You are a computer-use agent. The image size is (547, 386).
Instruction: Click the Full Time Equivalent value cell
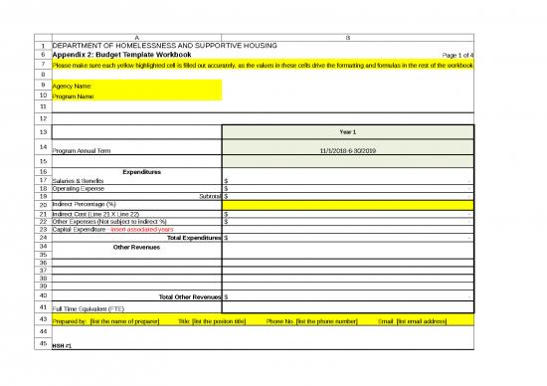348,307
